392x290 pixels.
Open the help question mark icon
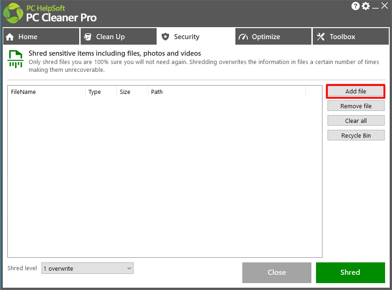(x=355, y=6)
